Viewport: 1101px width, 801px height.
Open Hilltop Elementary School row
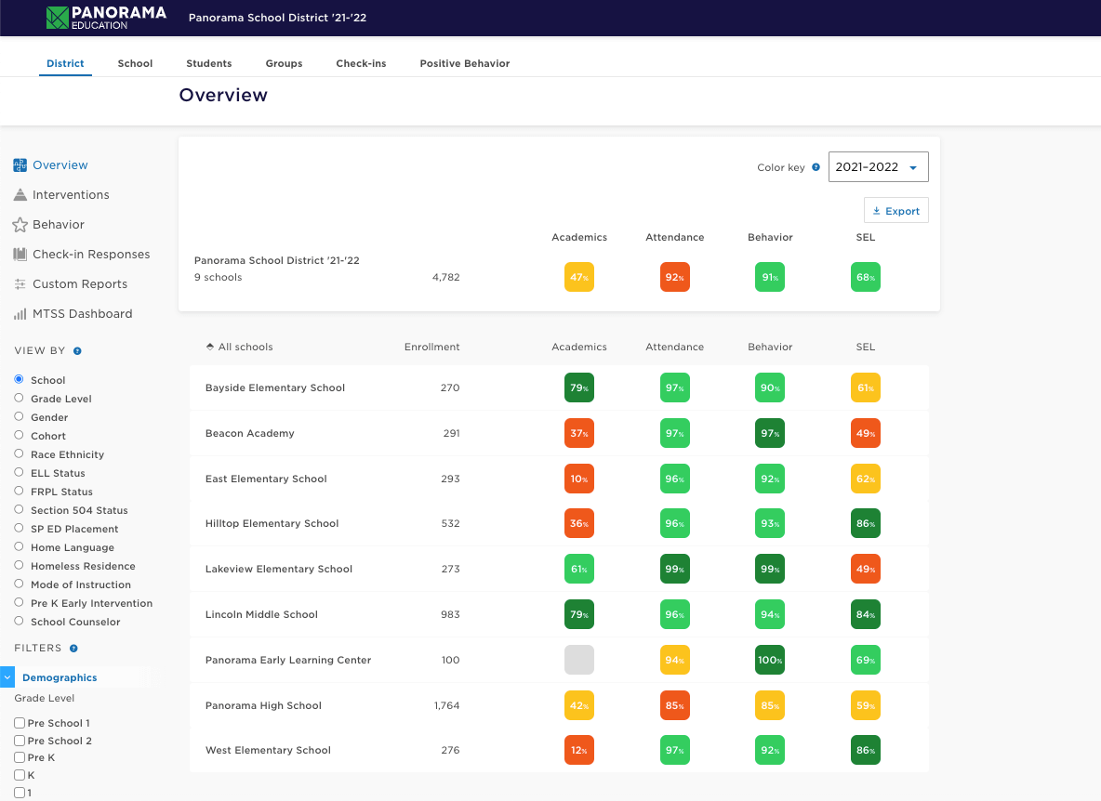coord(559,523)
